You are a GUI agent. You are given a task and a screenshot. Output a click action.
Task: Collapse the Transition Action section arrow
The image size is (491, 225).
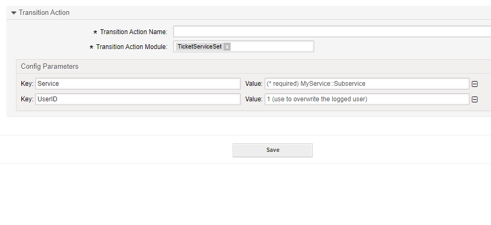(14, 13)
